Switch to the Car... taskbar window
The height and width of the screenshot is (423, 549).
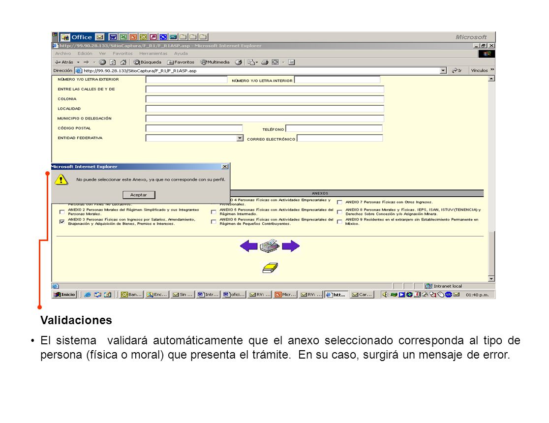coord(362,295)
